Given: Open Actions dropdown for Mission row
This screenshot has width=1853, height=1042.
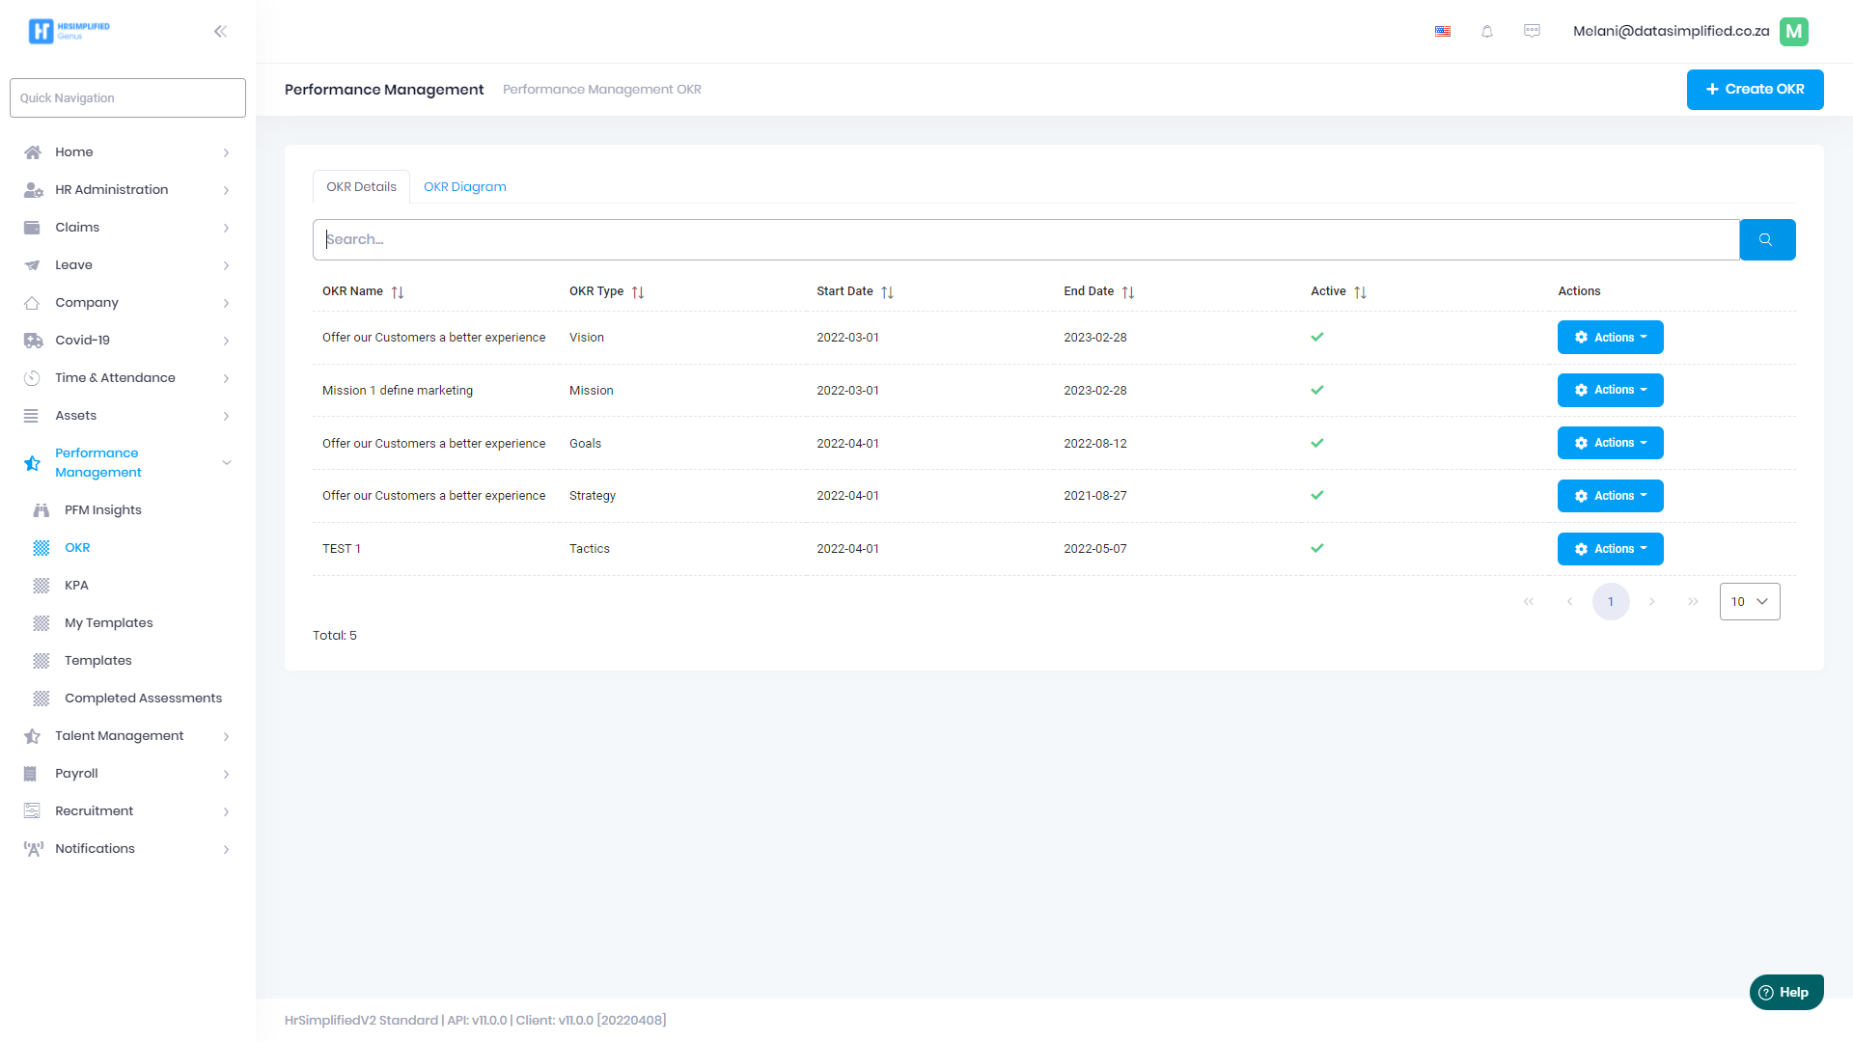Looking at the screenshot, I should 1610,390.
